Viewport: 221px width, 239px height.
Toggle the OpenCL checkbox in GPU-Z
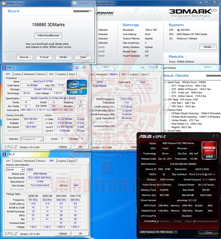point(158,221)
